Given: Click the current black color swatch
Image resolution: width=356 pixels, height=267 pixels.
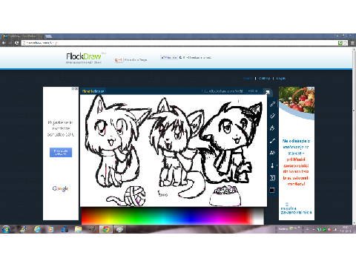Looking at the screenshot, I should pos(272,190).
